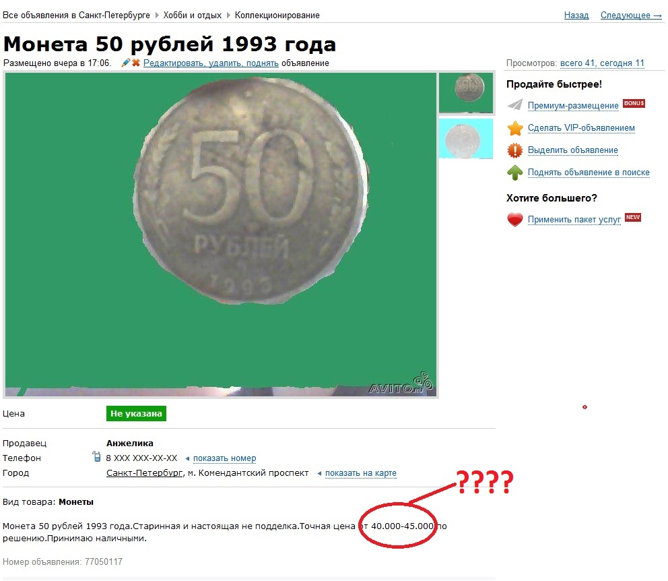
Task: Click the 'Санкт-Петербург' city link
Action: click(x=144, y=473)
